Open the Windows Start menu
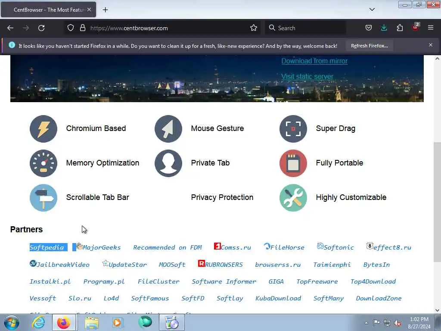 tap(11, 322)
